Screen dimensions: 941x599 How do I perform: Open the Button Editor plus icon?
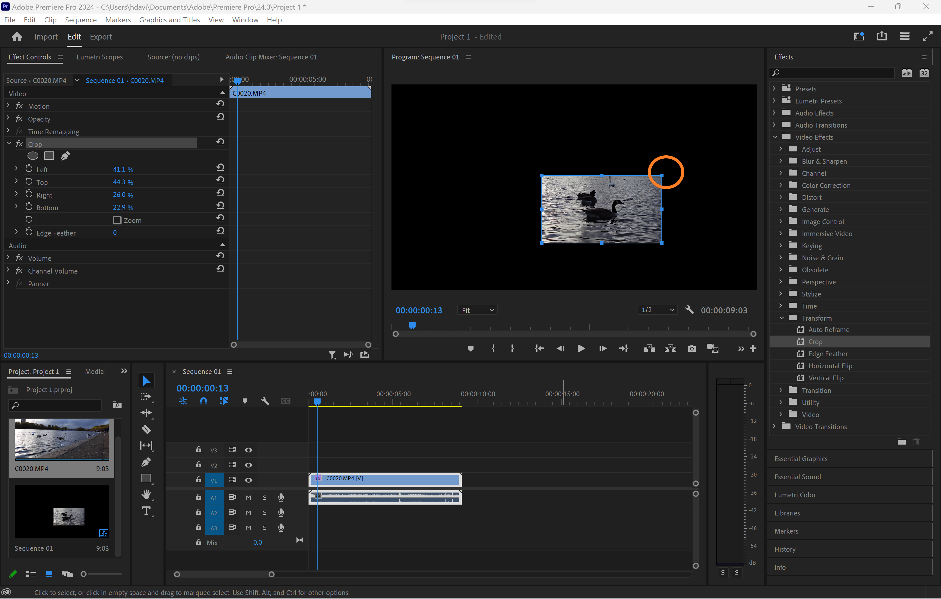point(753,349)
